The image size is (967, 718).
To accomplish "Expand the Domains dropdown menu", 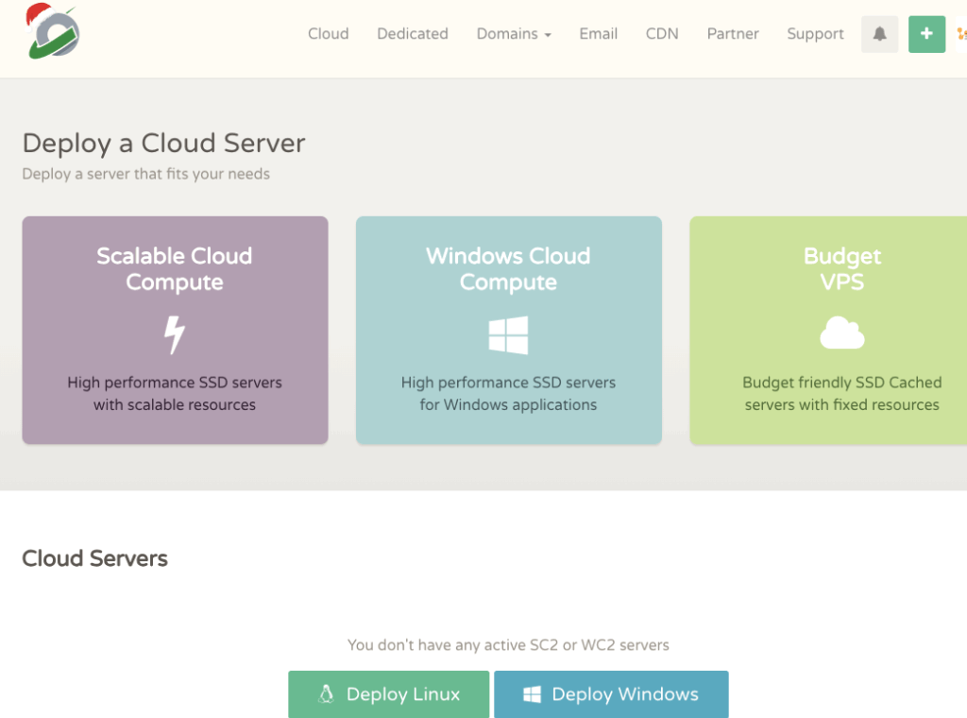I will (514, 34).
